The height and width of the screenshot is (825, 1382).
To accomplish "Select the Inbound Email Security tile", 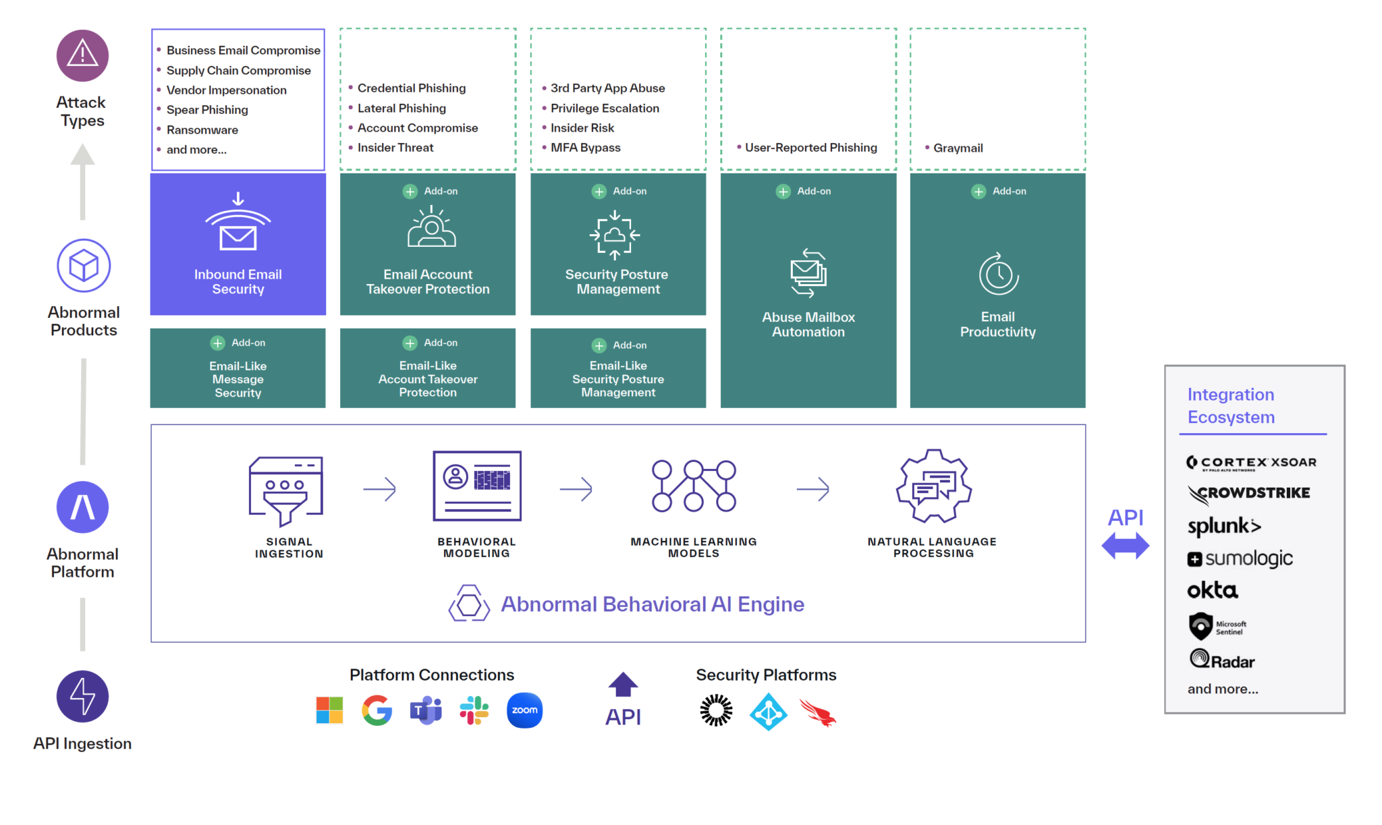I will 238,244.
